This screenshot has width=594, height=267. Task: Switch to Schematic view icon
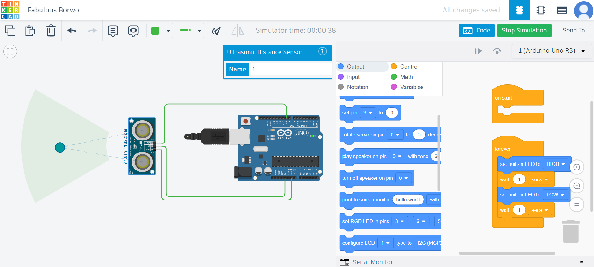click(x=541, y=10)
